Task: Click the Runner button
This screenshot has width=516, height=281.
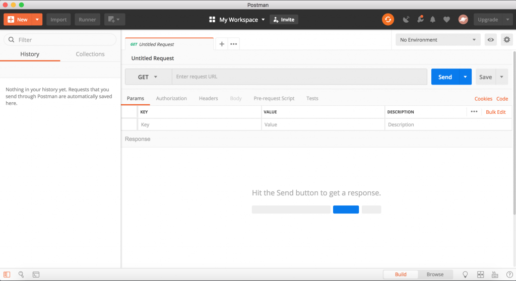Action: [87, 20]
